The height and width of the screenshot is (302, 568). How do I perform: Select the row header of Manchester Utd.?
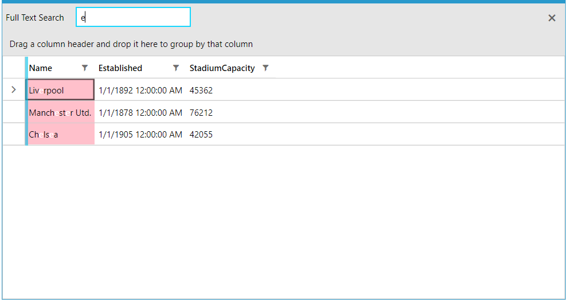click(14, 112)
